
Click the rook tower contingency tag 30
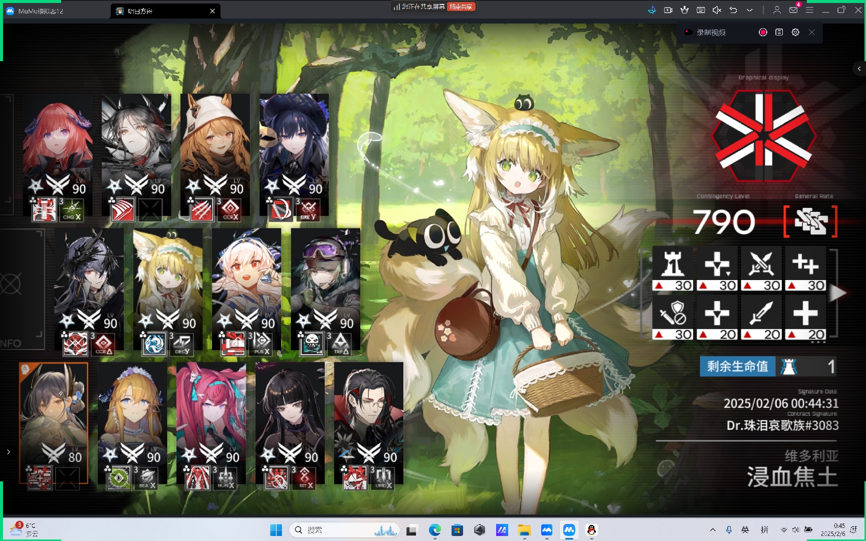(673, 268)
